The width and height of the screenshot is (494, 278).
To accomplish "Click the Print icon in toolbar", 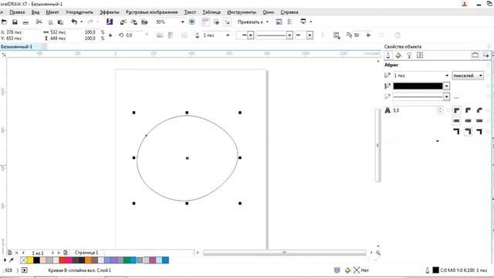I will coord(25,22).
